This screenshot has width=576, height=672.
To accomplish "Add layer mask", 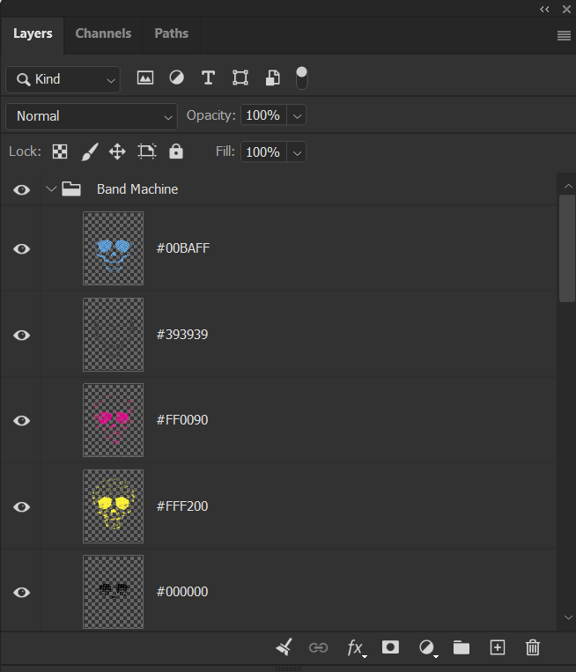I will [390, 647].
